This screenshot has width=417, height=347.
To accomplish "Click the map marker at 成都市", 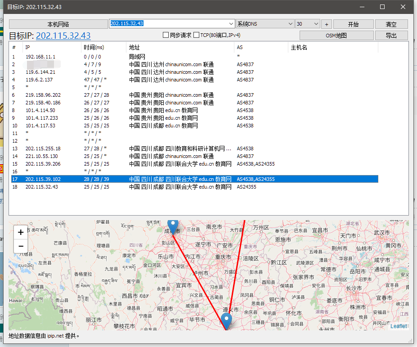I will click(173, 227).
